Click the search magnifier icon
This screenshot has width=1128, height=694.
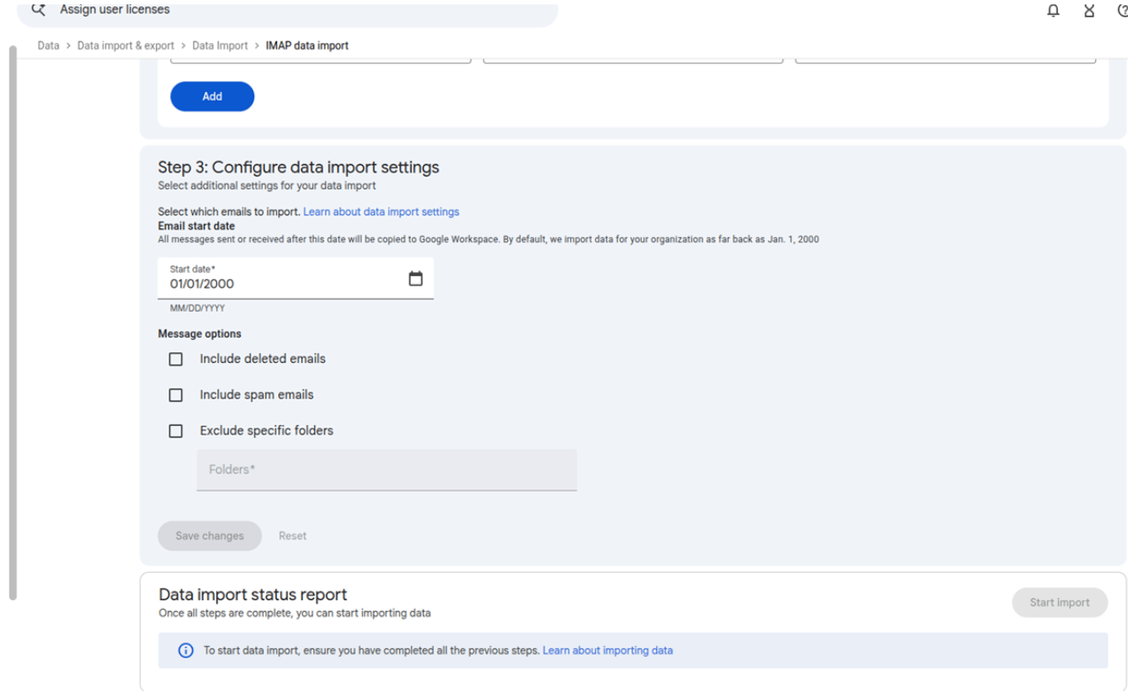(x=38, y=9)
